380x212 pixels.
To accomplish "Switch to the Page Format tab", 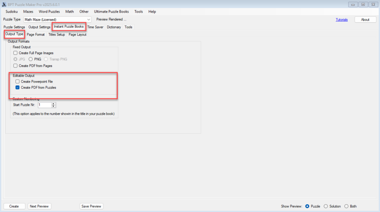I will click(x=36, y=35).
